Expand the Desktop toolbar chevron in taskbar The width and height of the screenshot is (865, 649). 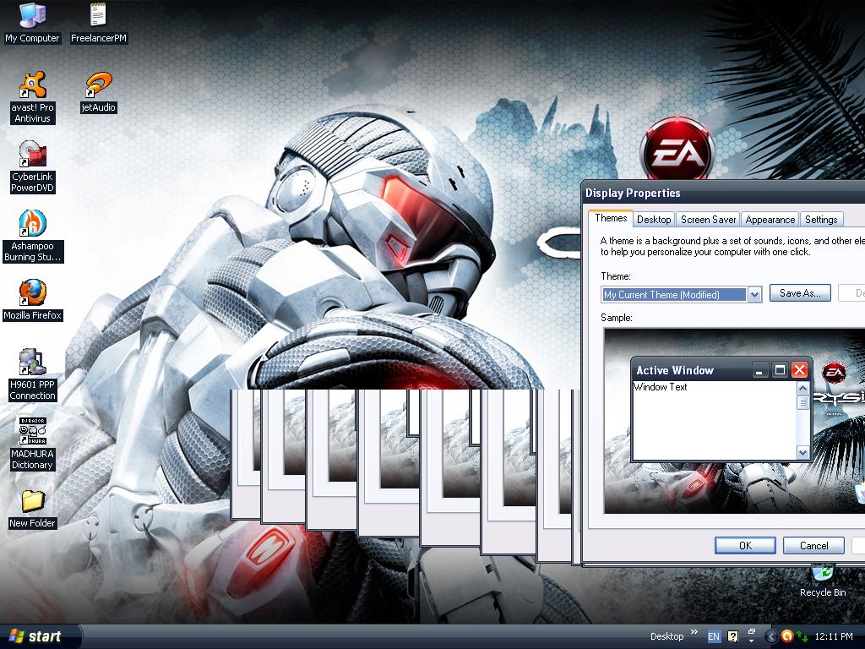tap(694, 632)
